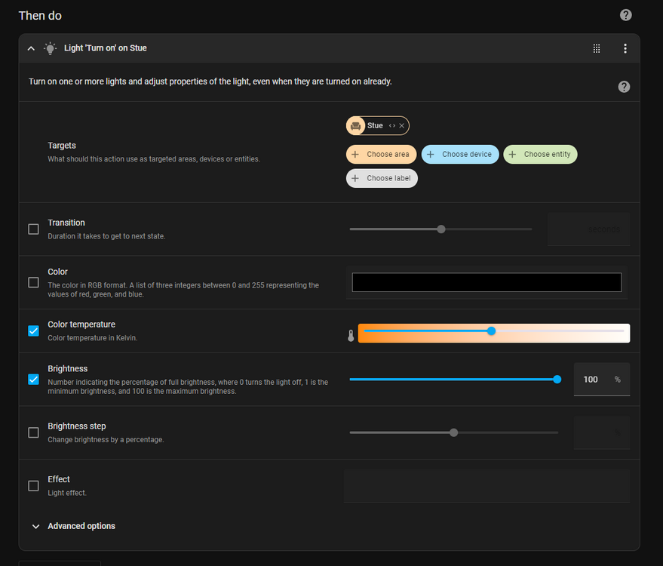Click the black RGB color swatch
This screenshot has height=566, width=663.
pos(487,282)
